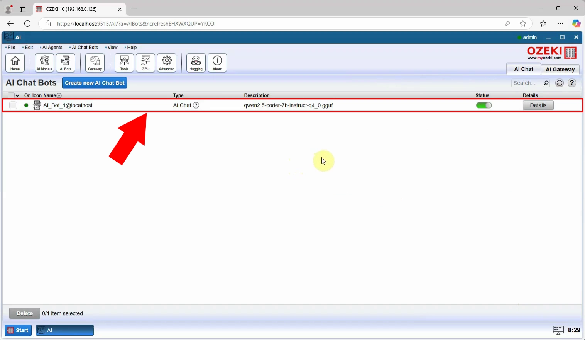Click the Description column header
This screenshot has width=585, height=340.
[257, 95]
